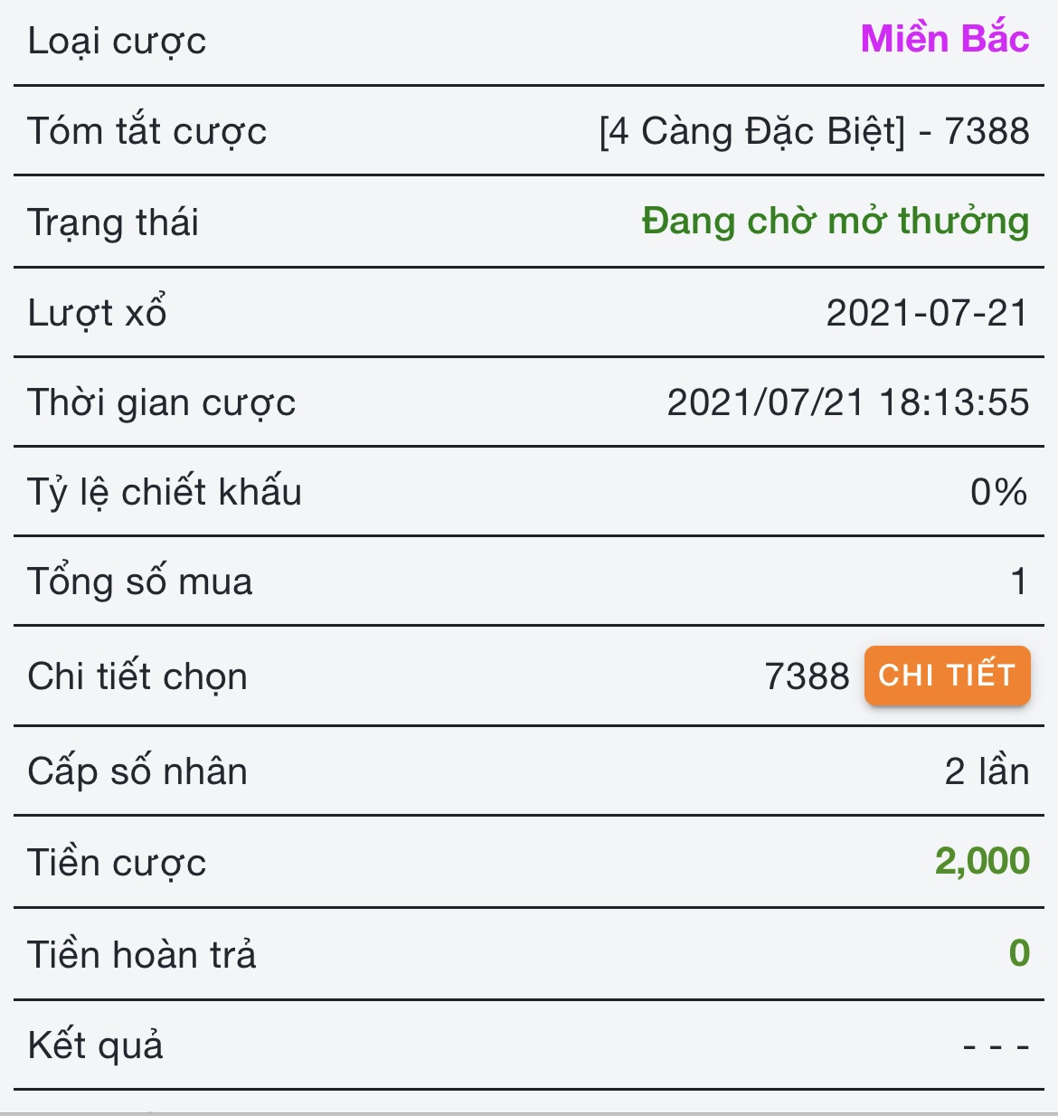Click the Loại cược row label
The height and width of the screenshot is (1116, 1058).
click(x=117, y=42)
